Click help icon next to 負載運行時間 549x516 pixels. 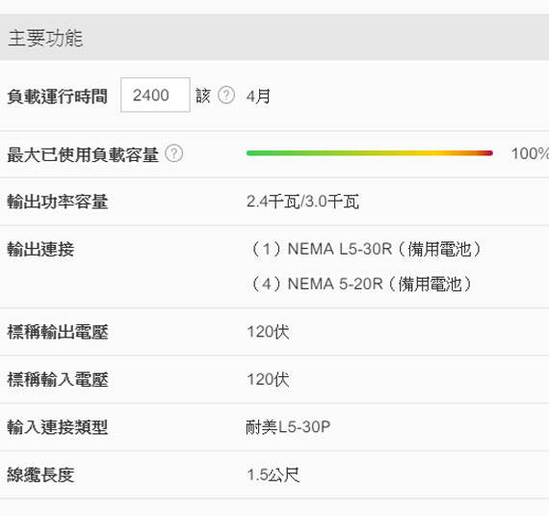226,95
